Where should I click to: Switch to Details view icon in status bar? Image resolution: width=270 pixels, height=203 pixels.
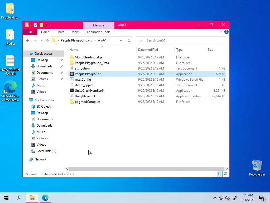point(220,174)
